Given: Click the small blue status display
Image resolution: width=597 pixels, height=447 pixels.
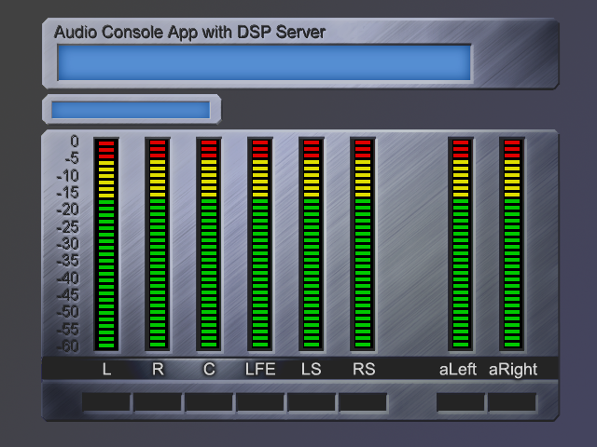Looking at the screenshot, I should pos(131,110).
